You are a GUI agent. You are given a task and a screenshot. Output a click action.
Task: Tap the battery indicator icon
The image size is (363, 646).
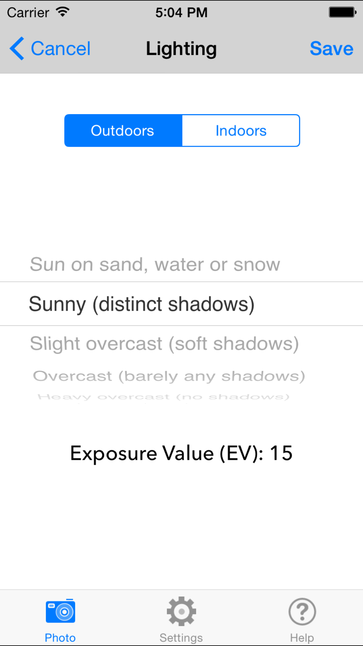tap(342, 12)
